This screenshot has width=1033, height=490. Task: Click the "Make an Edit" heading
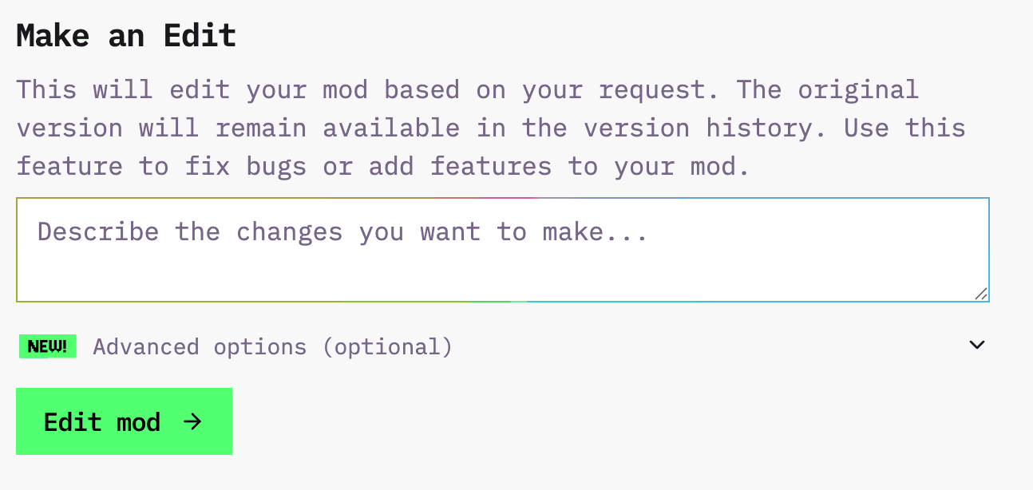click(126, 36)
